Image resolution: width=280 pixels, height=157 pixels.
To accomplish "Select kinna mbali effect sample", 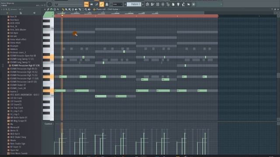I will [x=18, y=39].
